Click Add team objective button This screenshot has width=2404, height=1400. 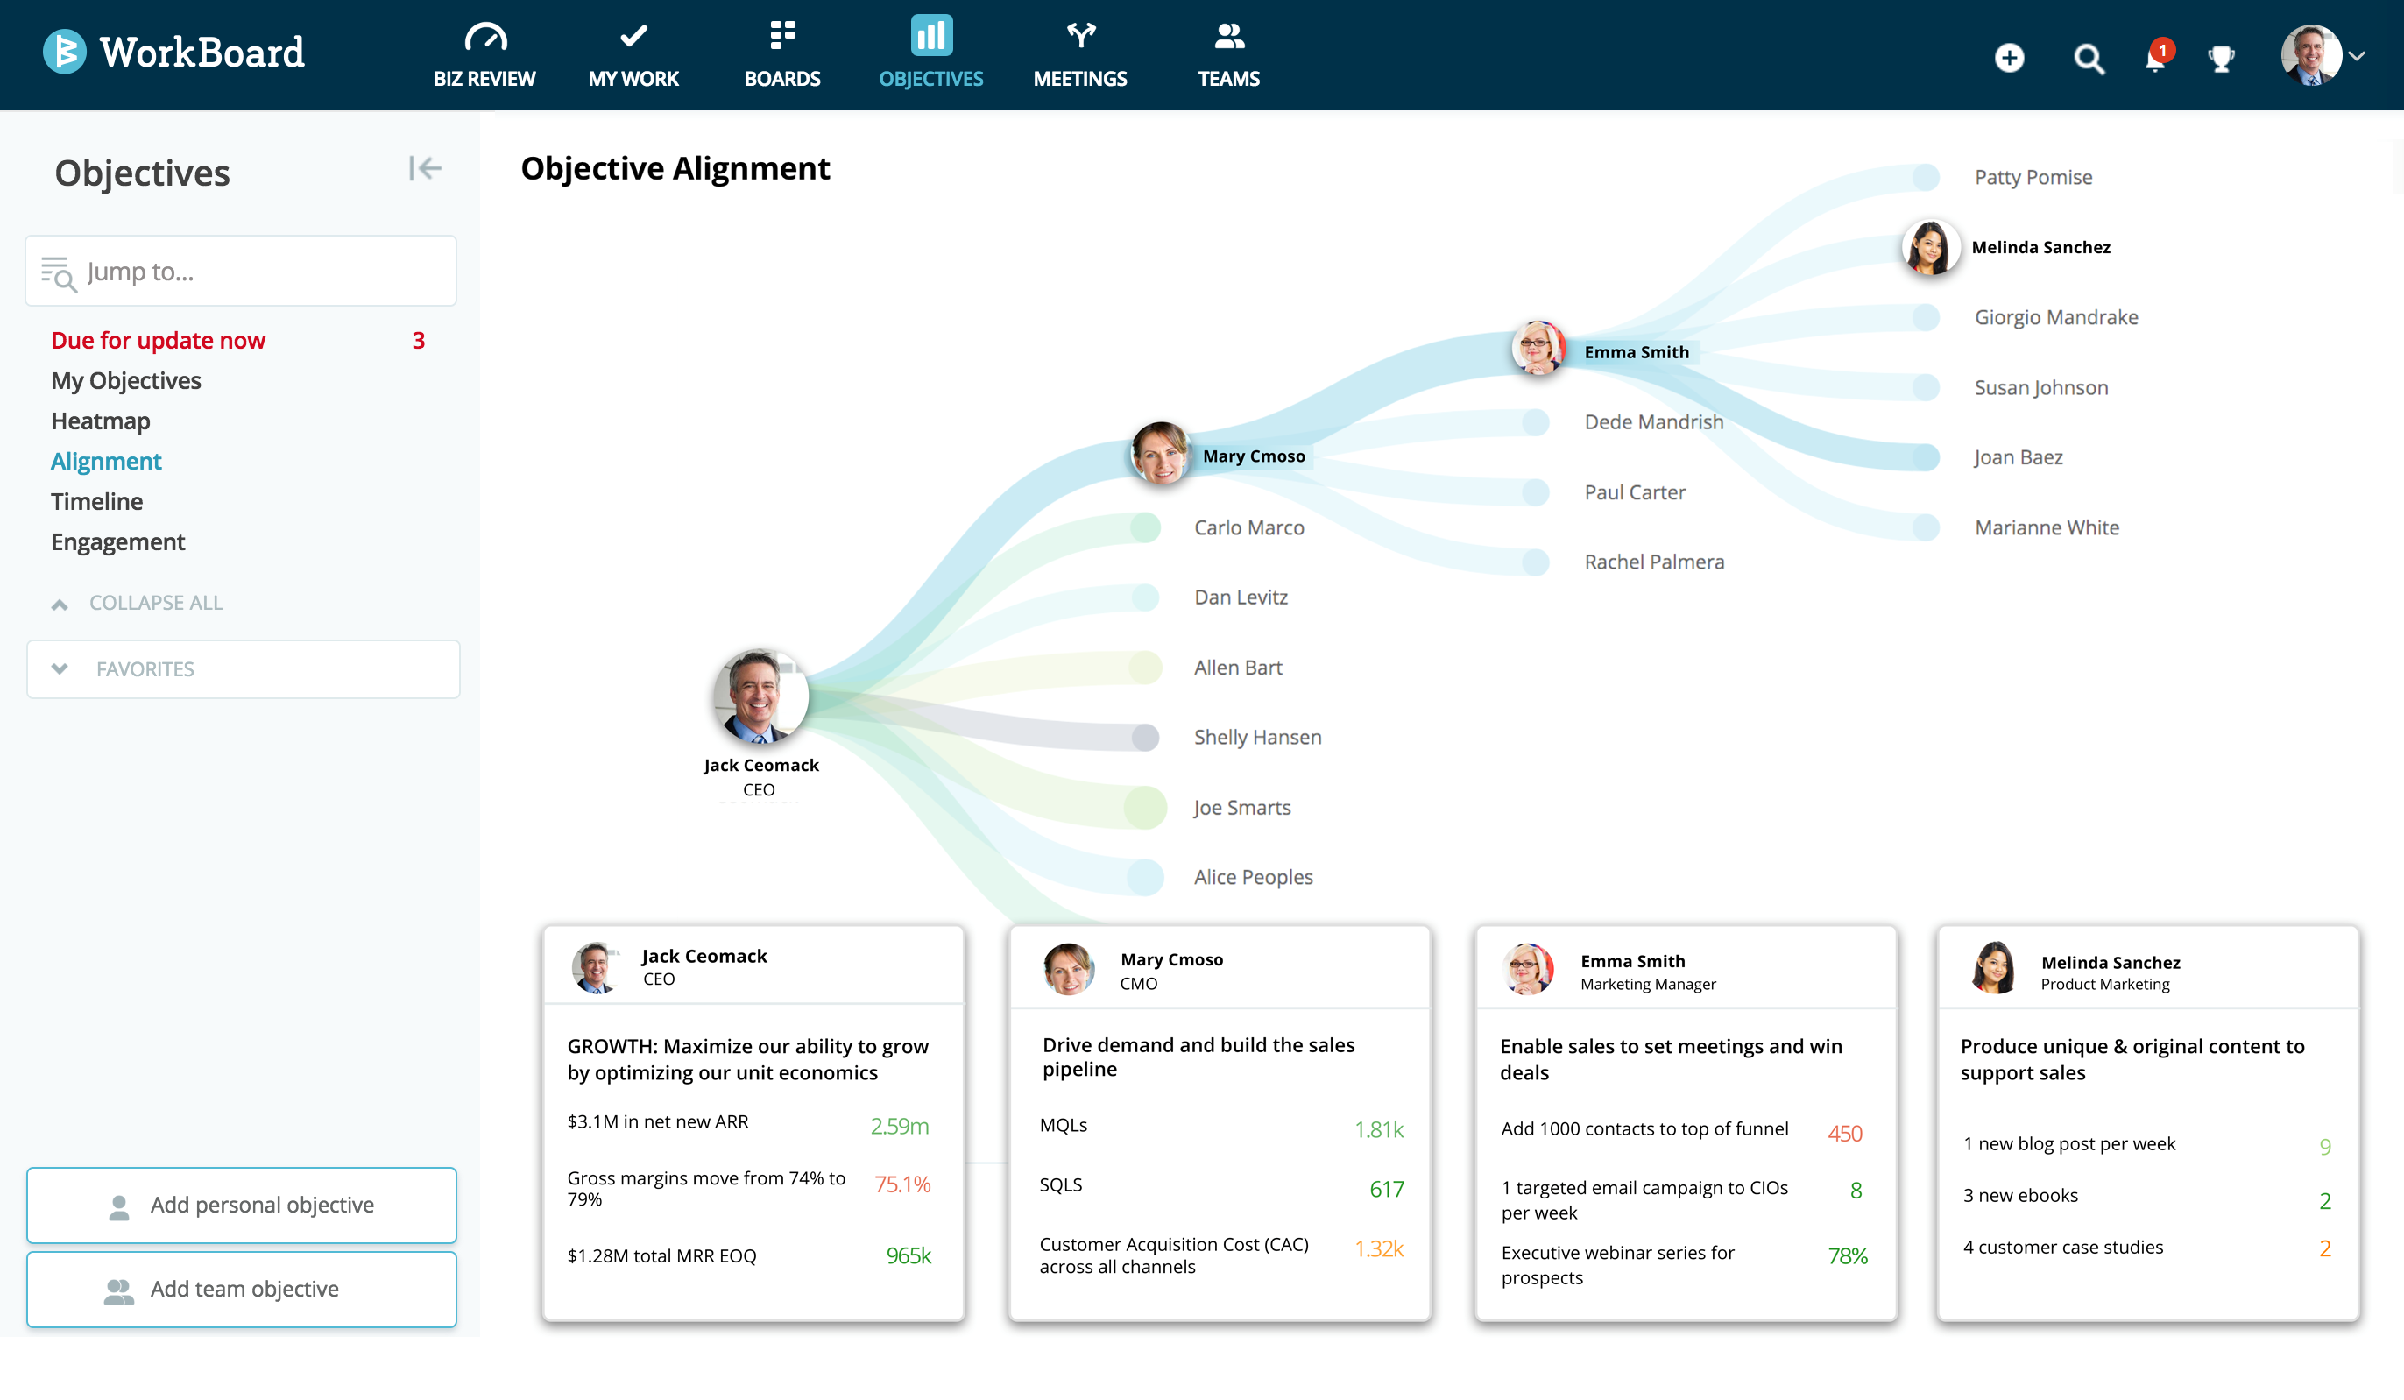[241, 1290]
